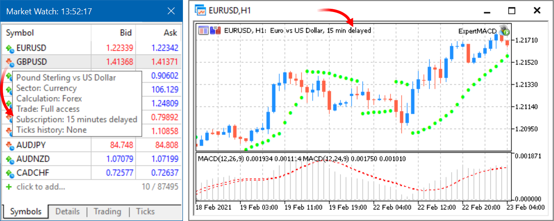Click the ExpertMACD expert advisor icon

click(504, 31)
